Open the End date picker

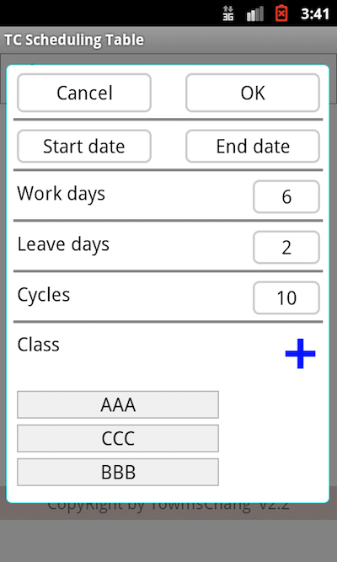tap(253, 147)
